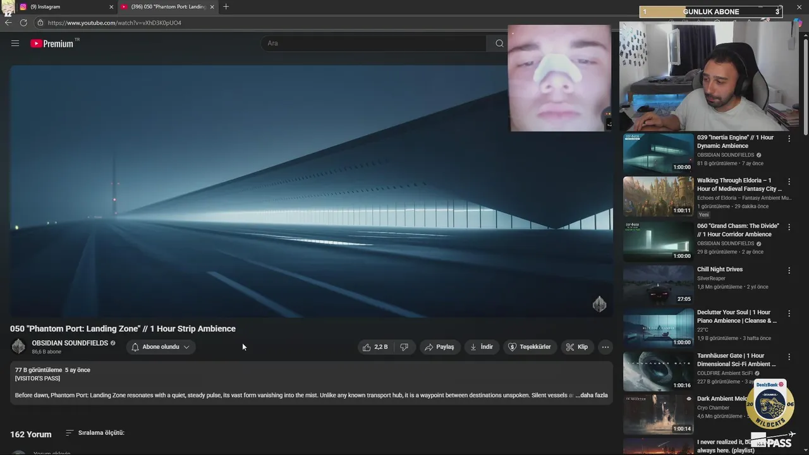Open the OBSIDIAN SOUNDFIELDS channel name link
Screen dimensions: 809x455
[x=70, y=343]
